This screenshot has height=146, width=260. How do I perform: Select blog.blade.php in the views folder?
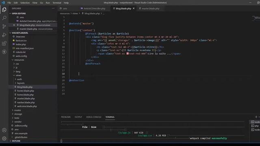[25, 87]
